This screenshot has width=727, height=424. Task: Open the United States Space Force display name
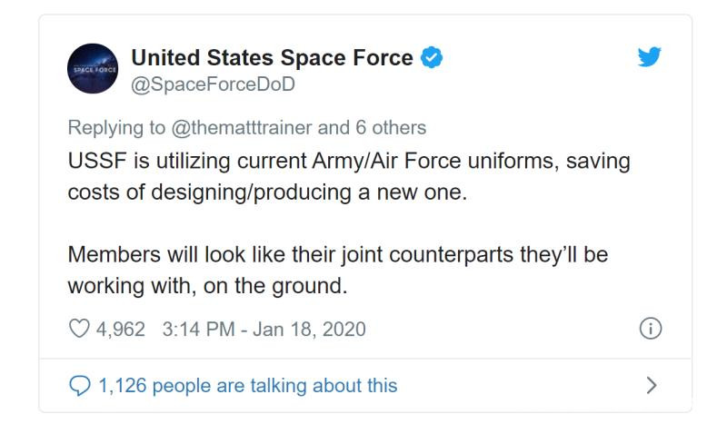(272, 57)
